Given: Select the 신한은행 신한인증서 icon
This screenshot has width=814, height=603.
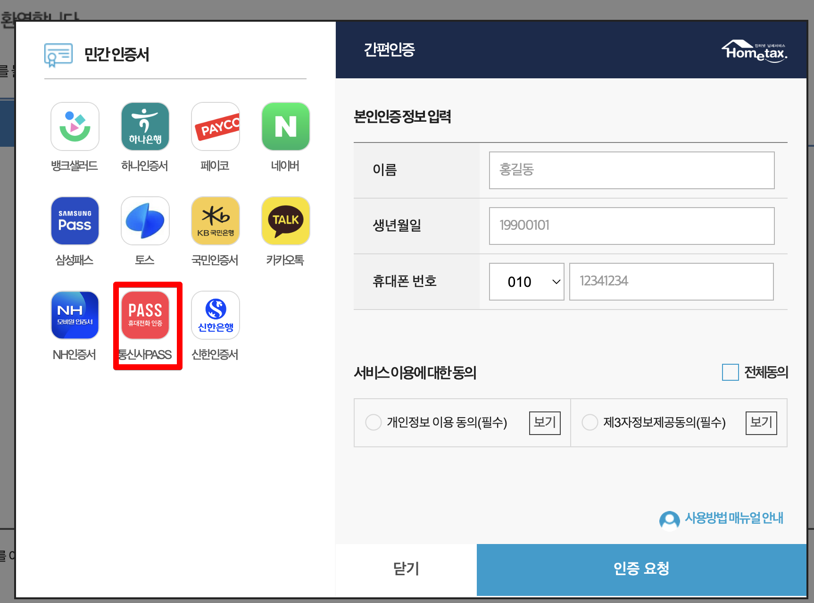Looking at the screenshot, I should [216, 315].
